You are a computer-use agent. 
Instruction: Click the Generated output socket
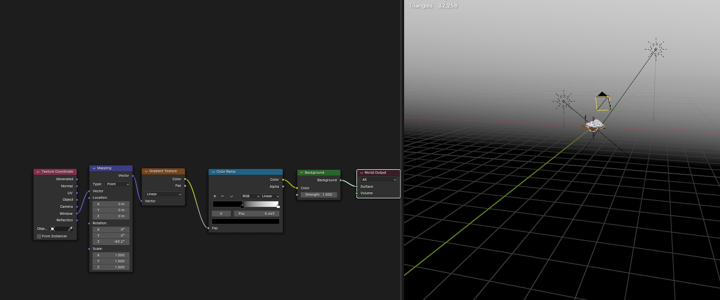pos(77,179)
